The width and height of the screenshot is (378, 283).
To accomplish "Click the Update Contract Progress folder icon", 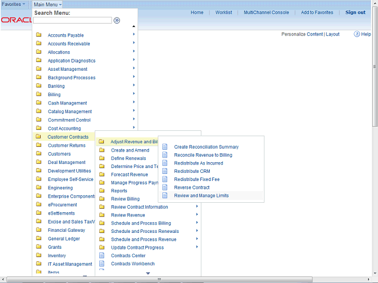I will (102, 247).
